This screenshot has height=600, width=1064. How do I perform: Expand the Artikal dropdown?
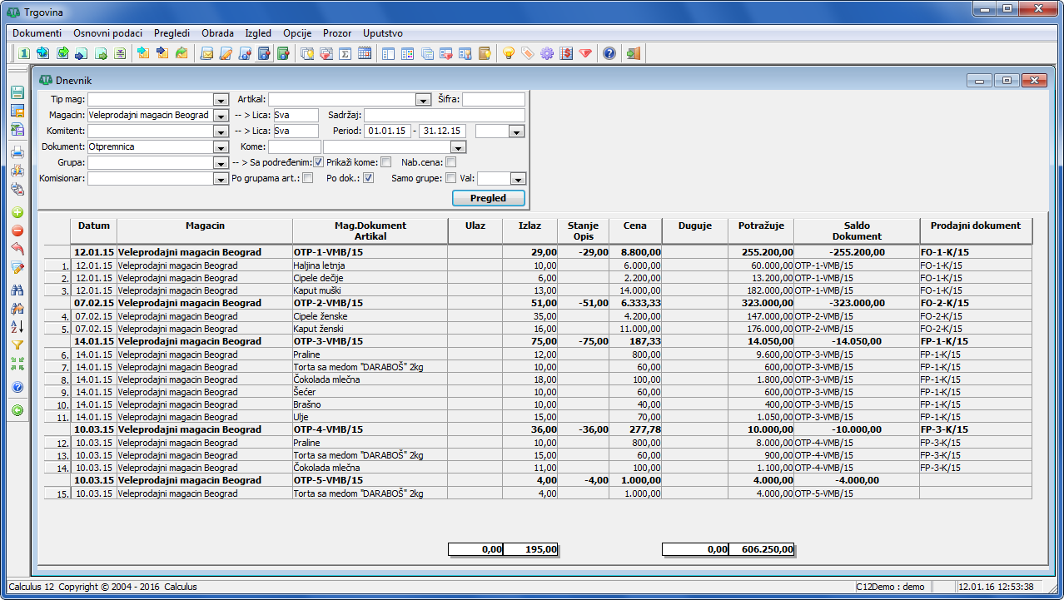point(423,100)
